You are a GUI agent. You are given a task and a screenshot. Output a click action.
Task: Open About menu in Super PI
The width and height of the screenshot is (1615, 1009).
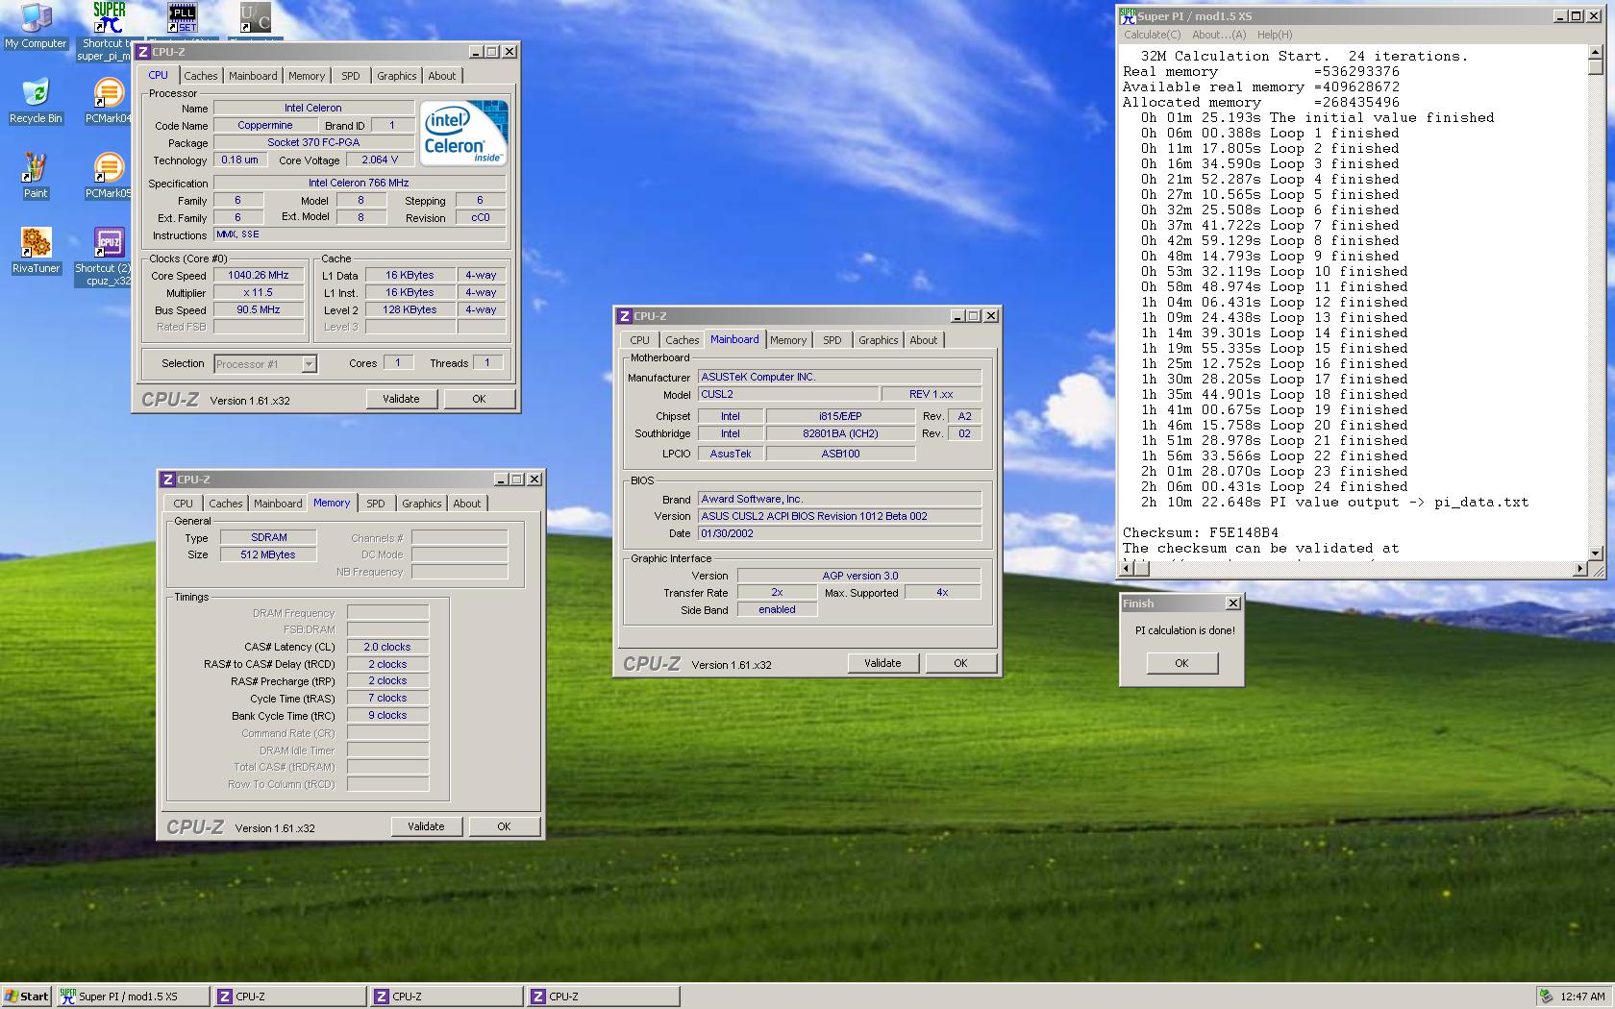tap(1219, 35)
